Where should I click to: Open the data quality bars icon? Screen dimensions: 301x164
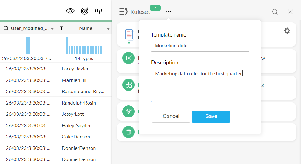coord(98,11)
